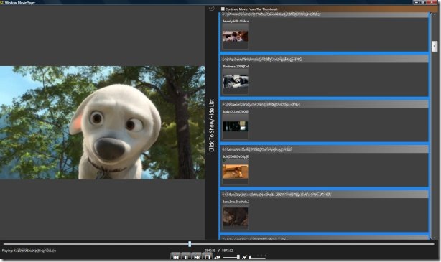Select the Bolt(2008)DvDrip title text
The height and width of the screenshot is (262, 441).
coord(235,156)
